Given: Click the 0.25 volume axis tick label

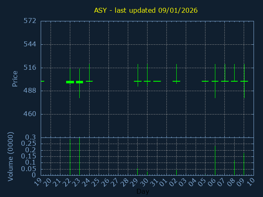Looking at the screenshot, I should 29,144.
